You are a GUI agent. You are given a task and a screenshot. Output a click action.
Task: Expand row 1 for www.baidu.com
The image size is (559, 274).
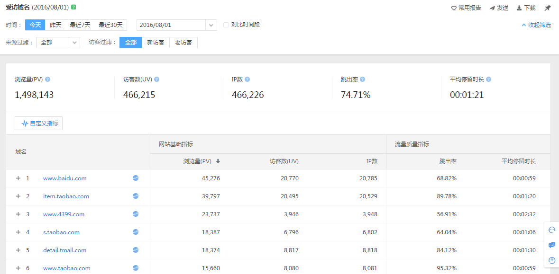tap(18, 178)
